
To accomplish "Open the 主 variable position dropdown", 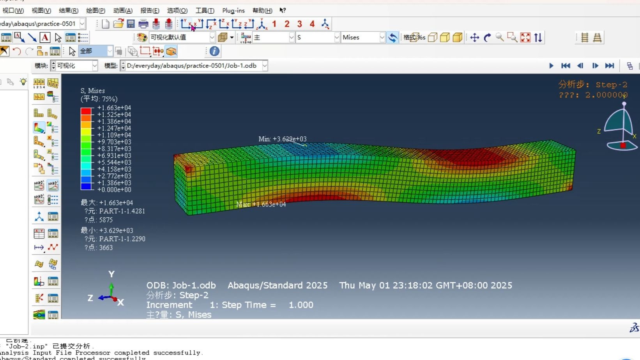I will [291, 37].
